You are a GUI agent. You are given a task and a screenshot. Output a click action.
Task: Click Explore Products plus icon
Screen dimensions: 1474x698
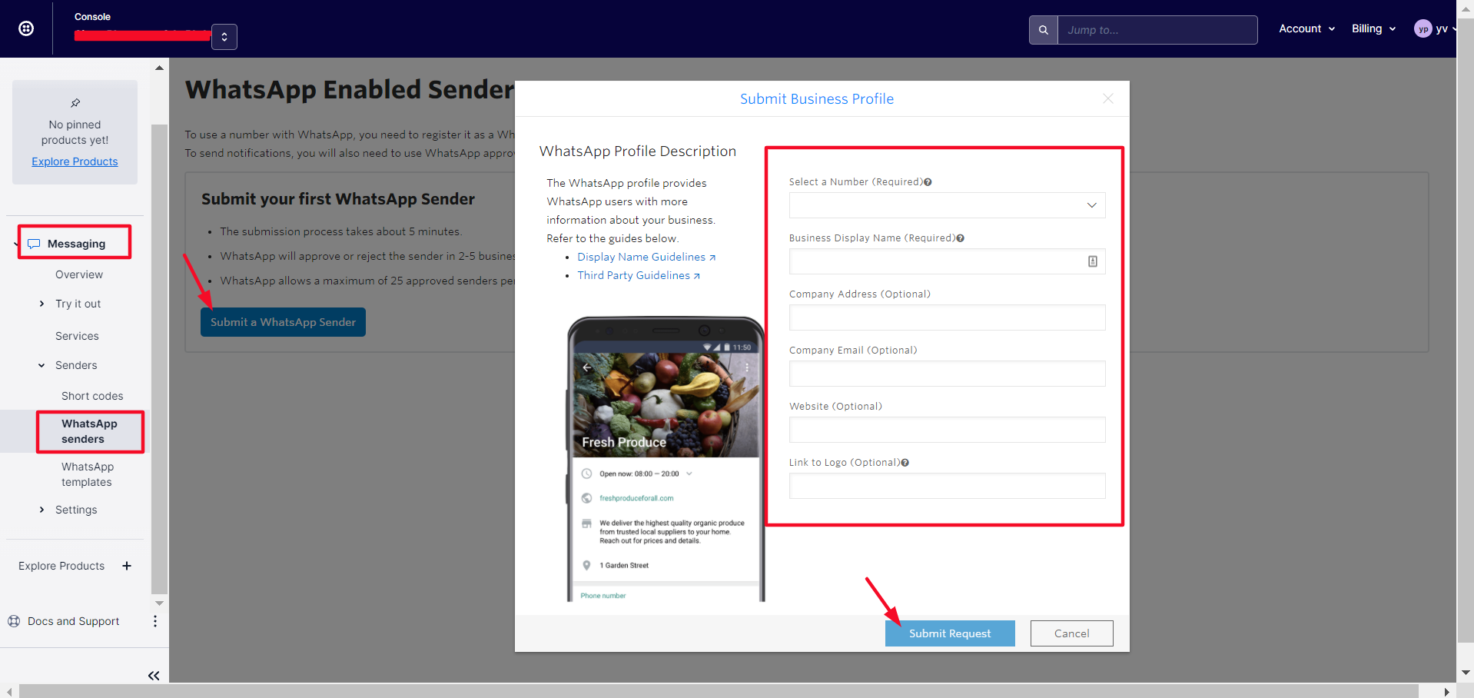[x=127, y=566]
